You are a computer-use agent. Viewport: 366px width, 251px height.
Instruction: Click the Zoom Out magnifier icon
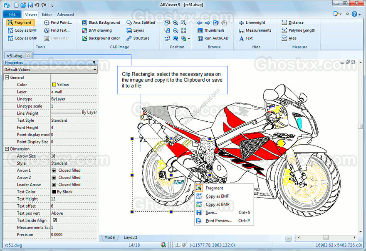(175, 30)
